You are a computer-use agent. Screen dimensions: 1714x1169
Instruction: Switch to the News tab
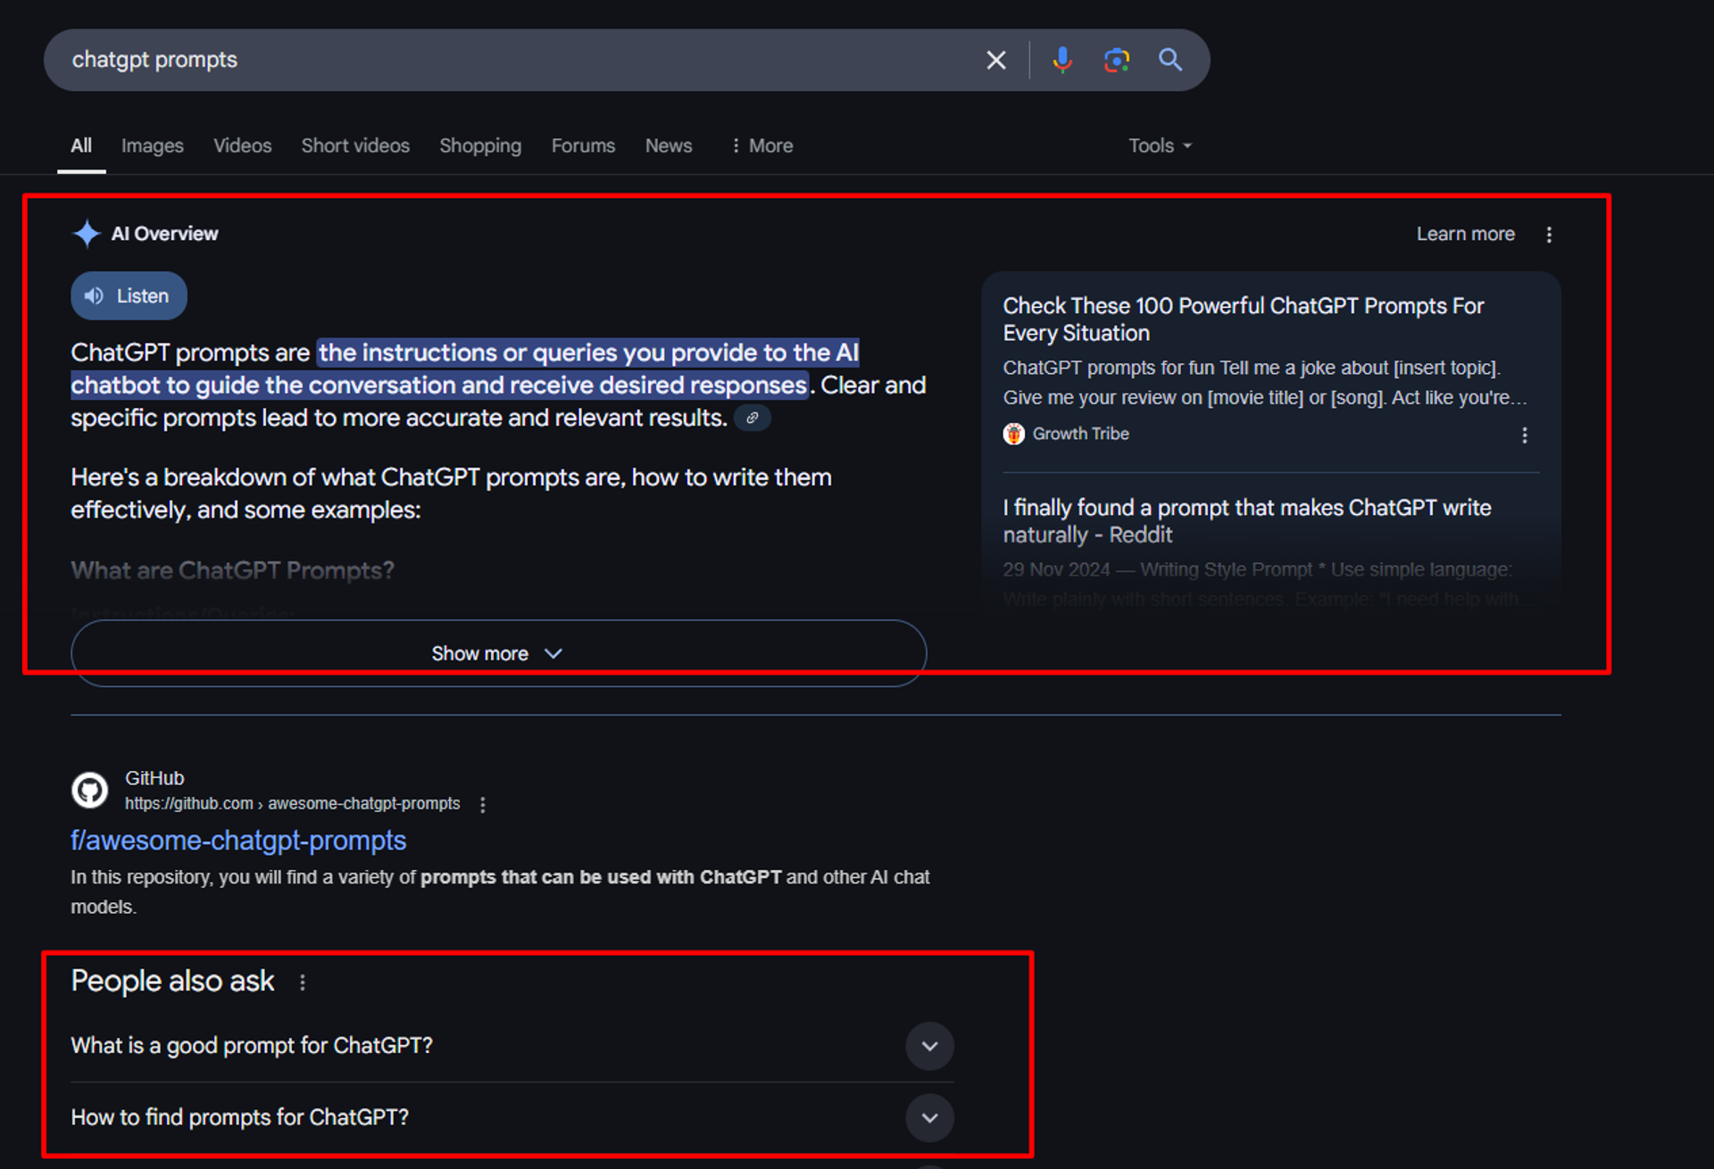pyautogui.click(x=669, y=145)
